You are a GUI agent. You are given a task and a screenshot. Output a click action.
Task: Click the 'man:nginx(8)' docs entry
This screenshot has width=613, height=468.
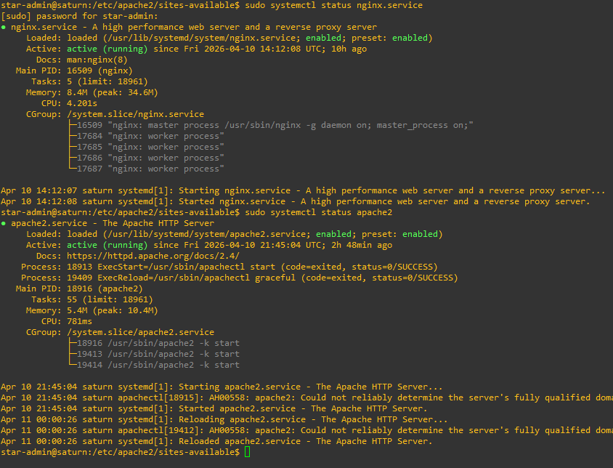[x=97, y=60]
